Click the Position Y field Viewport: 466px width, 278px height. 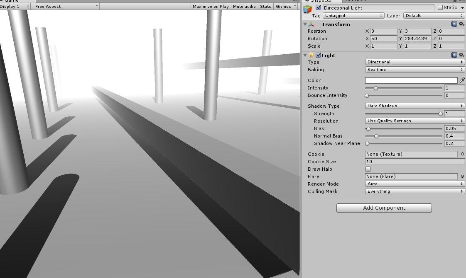pos(417,31)
